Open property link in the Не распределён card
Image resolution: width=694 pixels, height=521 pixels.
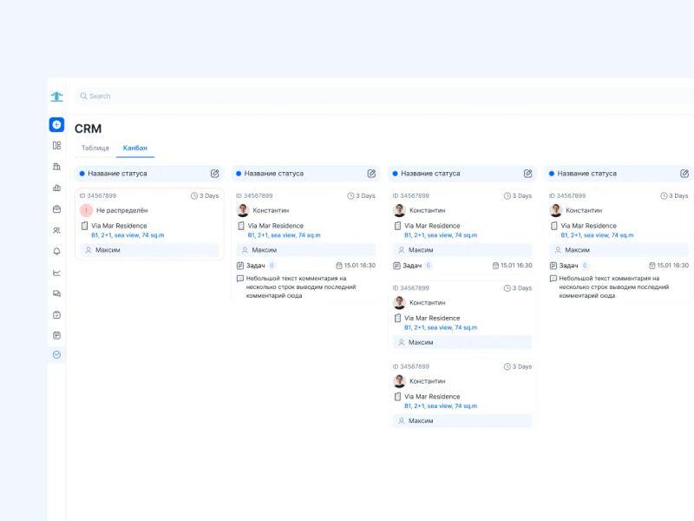pos(128,235)
